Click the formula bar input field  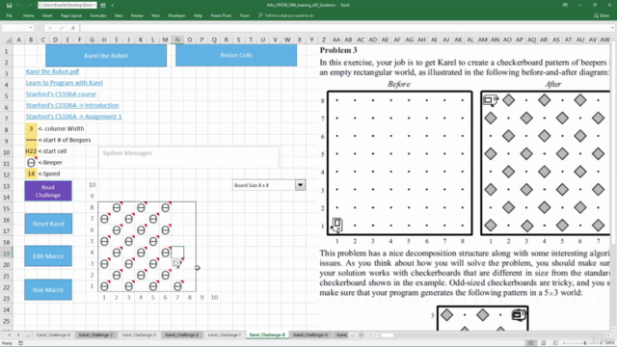click(346, 28)
